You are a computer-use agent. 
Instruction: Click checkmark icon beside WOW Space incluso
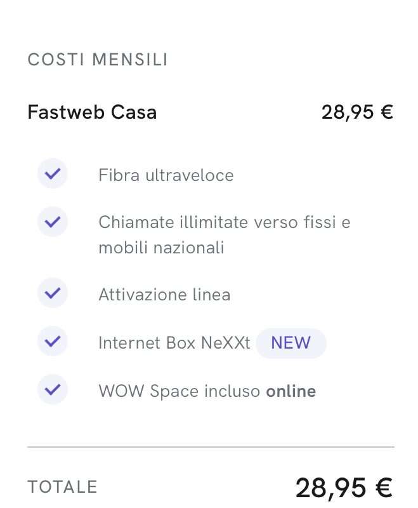click(53, 390)
